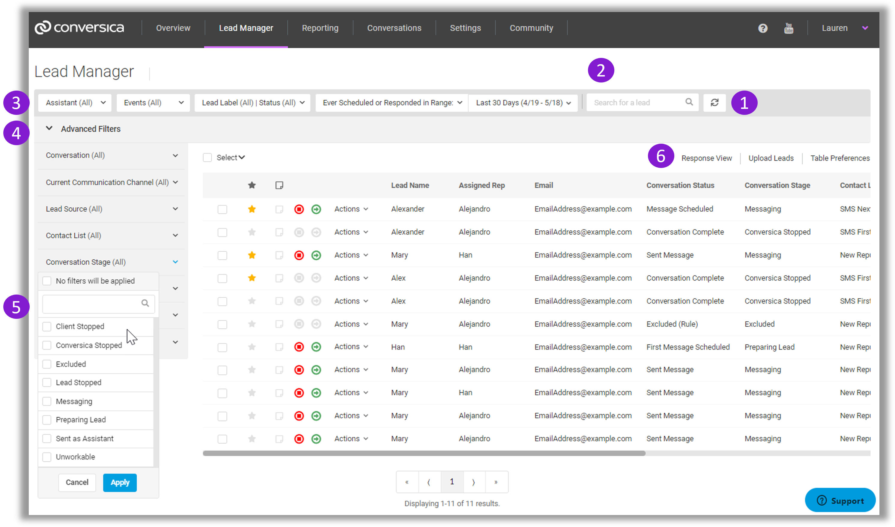The height and width of the screenshot is (527, 895).
Task: Tick the select-all checkbox beside Select
Action: (207, 157)
